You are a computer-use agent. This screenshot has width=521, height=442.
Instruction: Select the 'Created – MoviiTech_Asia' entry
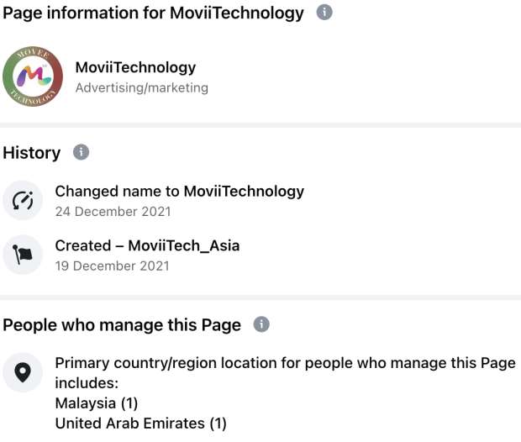coord(147,245)
